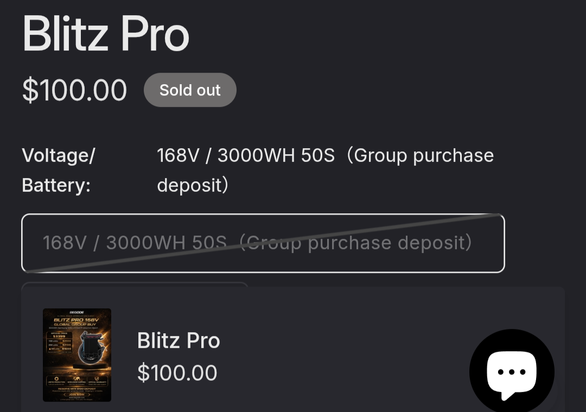
Task: Click the $3399 official price on the poster
Action: (x=59, y=337)
